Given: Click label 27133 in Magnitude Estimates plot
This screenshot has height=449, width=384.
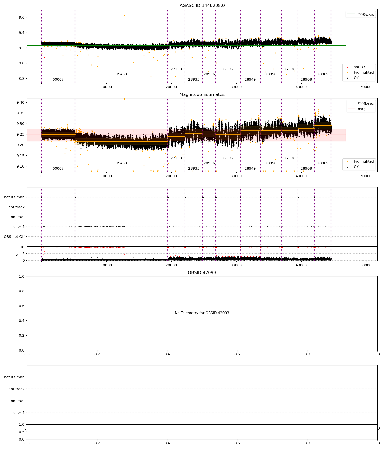Looking at the screenshot, I should click(176, 158).
